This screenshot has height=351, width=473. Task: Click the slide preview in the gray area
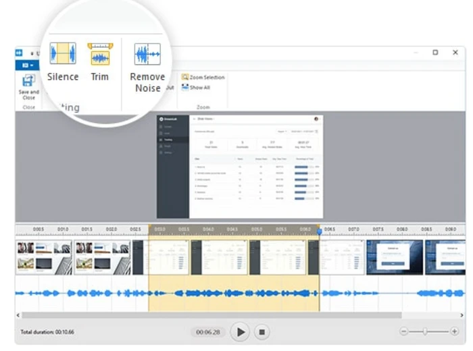click(x=240, y=167)
